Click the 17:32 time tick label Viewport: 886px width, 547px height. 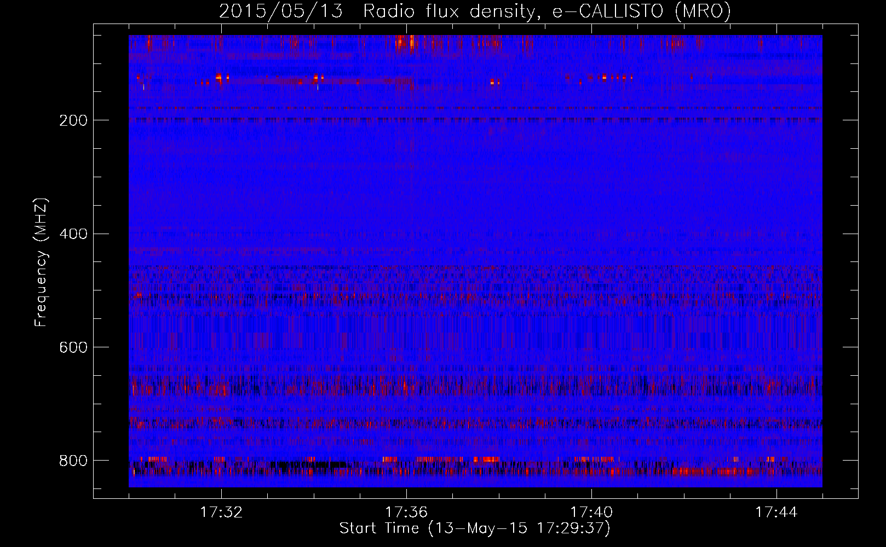click(221, 513)
